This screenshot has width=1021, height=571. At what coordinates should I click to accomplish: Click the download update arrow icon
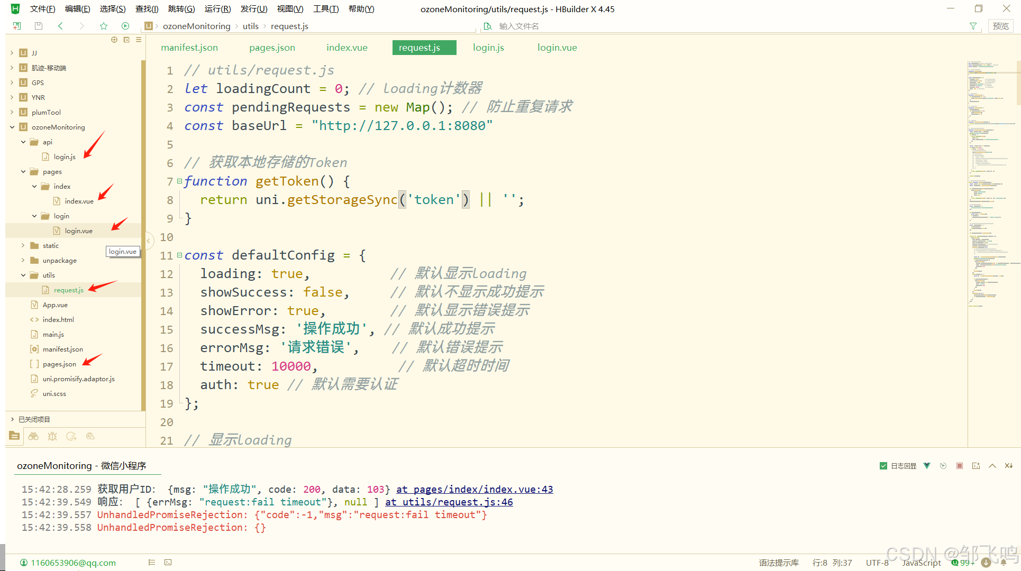[986, 563]
